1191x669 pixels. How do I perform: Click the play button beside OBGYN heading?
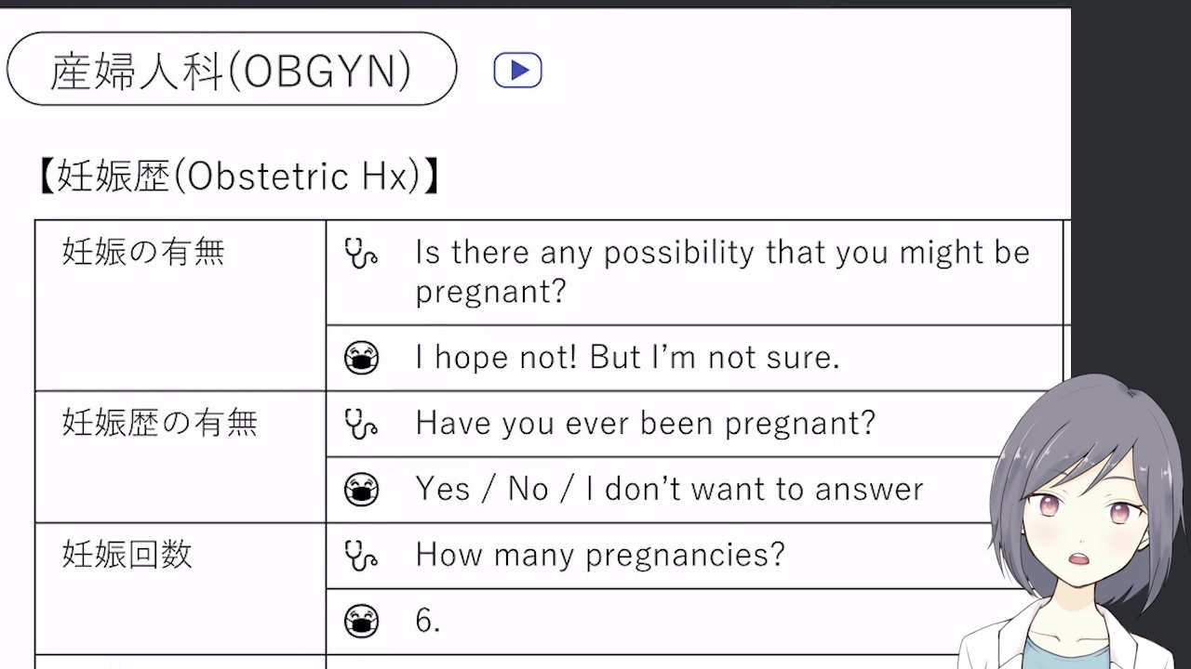pyautogui.click(x=517, y=71)
